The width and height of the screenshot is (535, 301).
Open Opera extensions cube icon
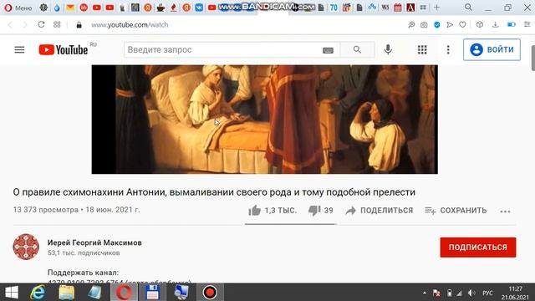479,24
